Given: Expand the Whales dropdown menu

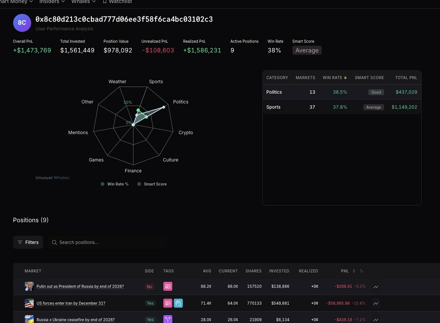Looking at the screenshot, I should pos(83,1).
